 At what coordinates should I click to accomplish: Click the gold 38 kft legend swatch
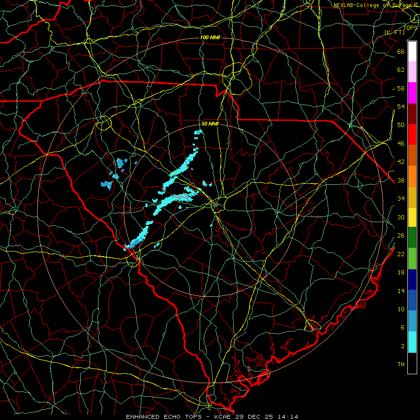click(x=412, y=197)
